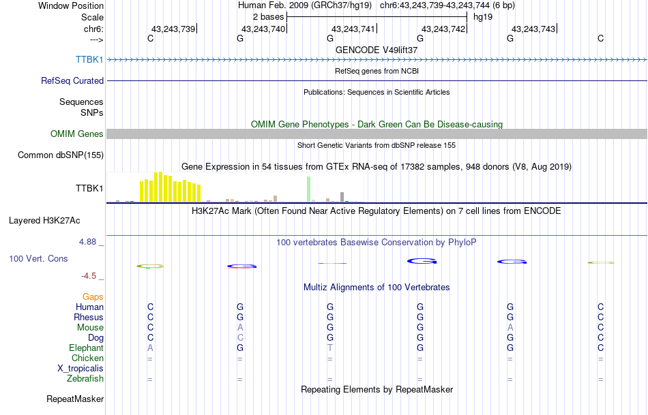Click the Common dbSNP(155) track label

[x=60, y=155]
